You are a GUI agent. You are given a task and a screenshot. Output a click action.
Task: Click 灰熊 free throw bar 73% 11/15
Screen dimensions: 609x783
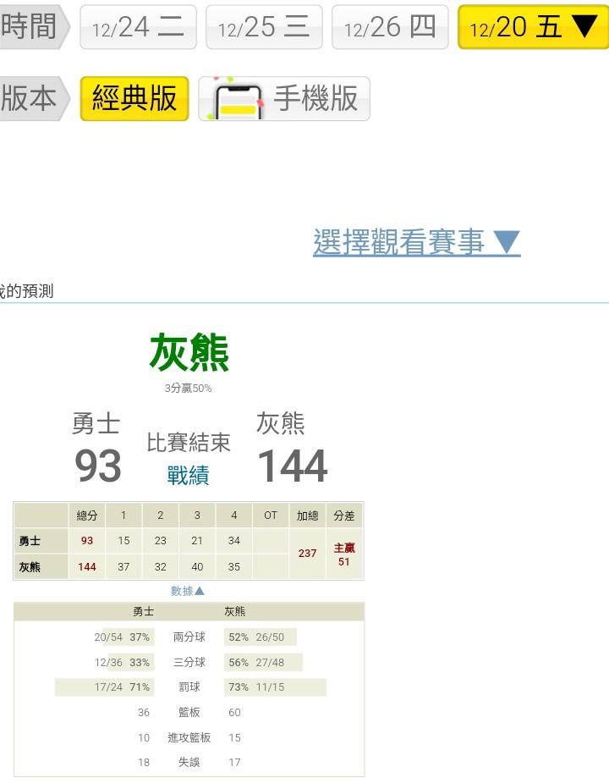pos(275,687)
